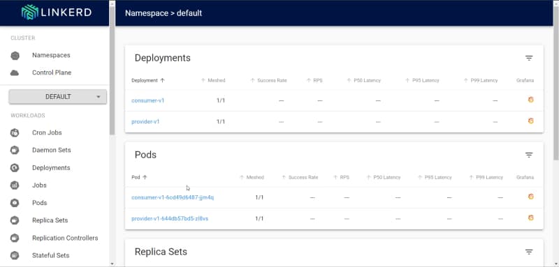Click the Grafana column header in Pods

[x=525, y=177]
